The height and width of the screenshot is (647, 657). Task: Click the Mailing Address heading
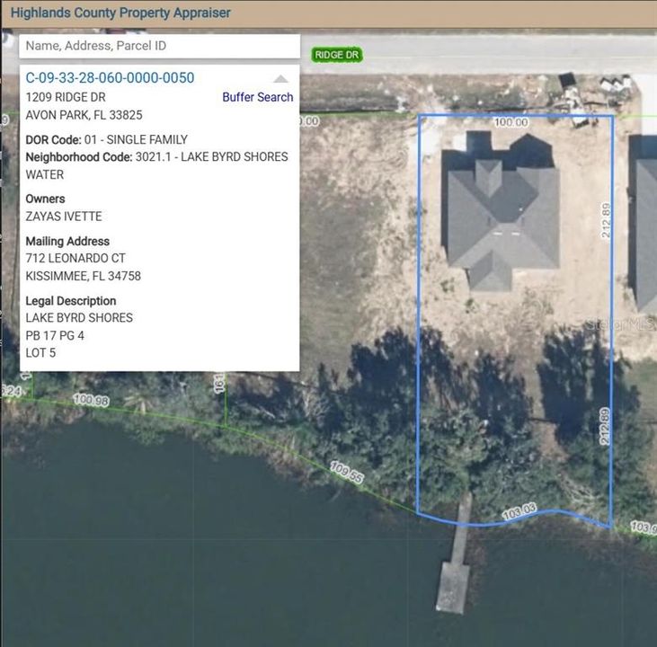point(67,241)
